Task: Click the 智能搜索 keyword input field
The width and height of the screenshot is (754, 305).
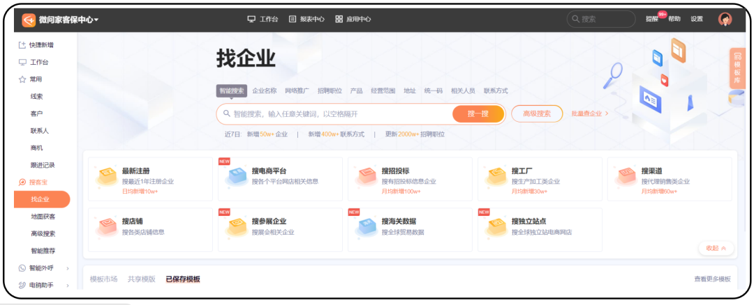Action: click(335, 114)
